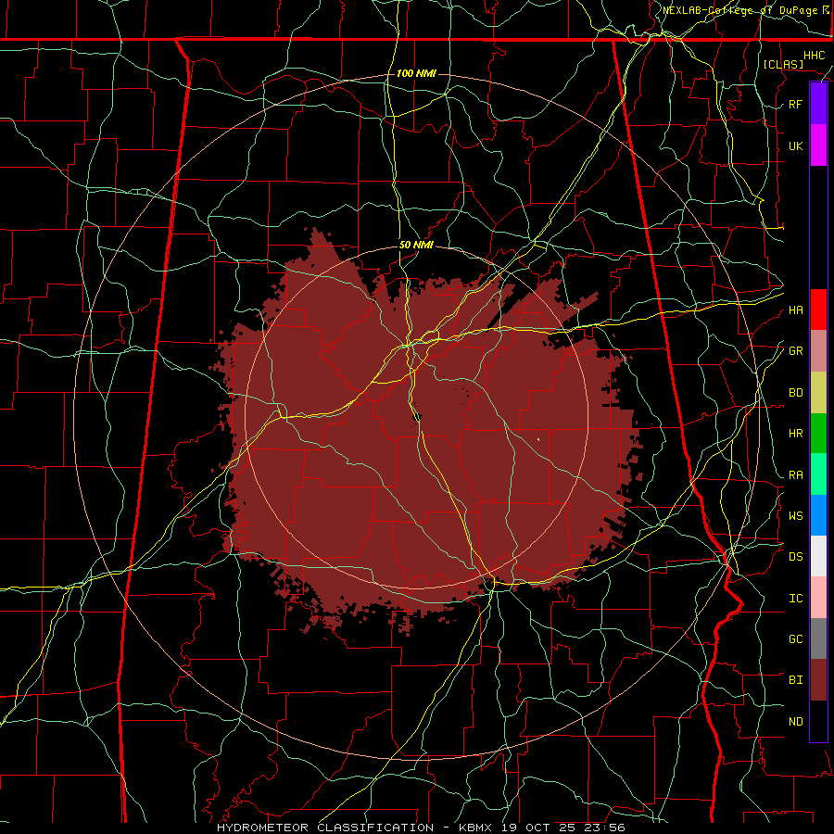The height and width of the screenshot is (834, 834).
Task: Click the BI dark red legend swatch
Action: coord(818,680)
